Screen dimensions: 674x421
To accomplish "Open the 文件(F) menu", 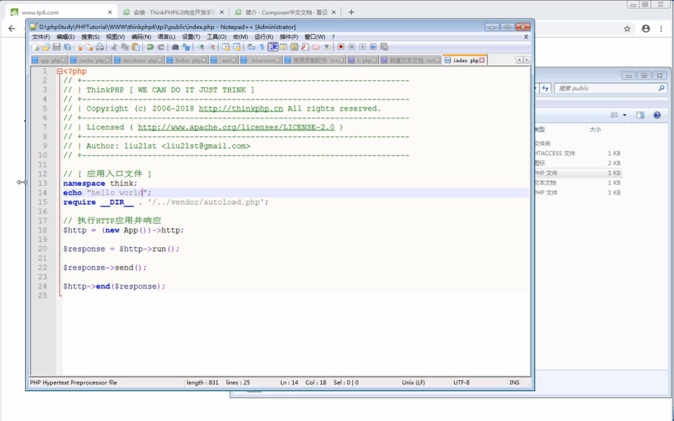I will pos(41,36).
